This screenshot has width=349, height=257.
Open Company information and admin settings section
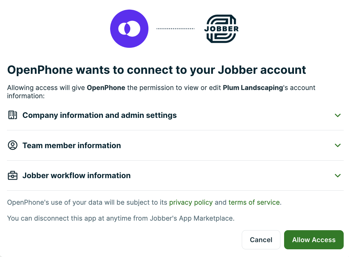pos(175,115)
